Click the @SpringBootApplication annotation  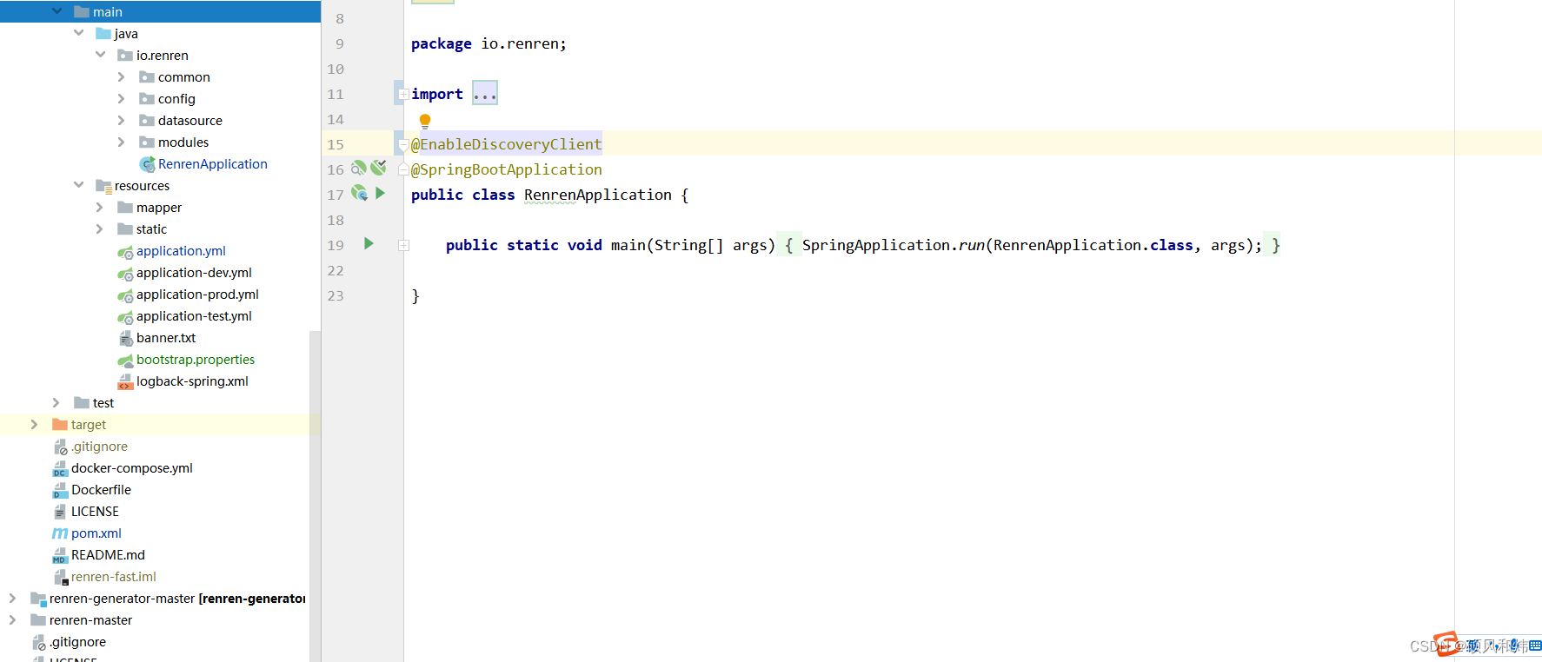(x=506, y=169)
